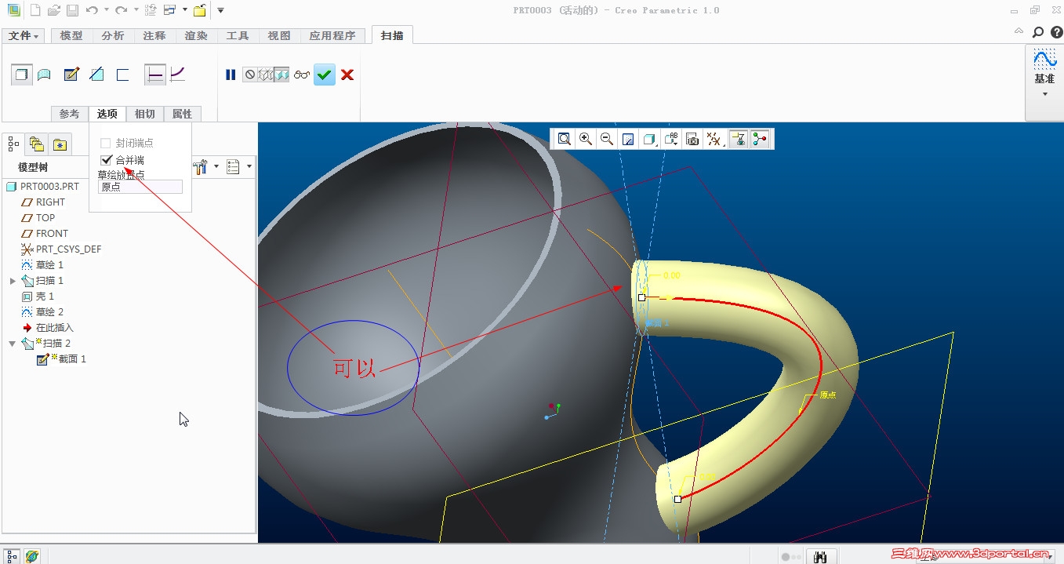Click zoom out on graphics toolbar

click(x=607, y=139)
